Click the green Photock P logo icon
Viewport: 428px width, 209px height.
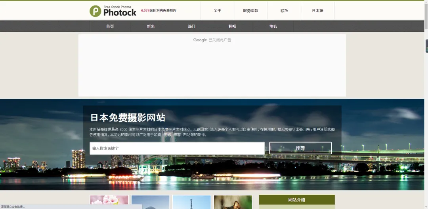click(95, 11)
